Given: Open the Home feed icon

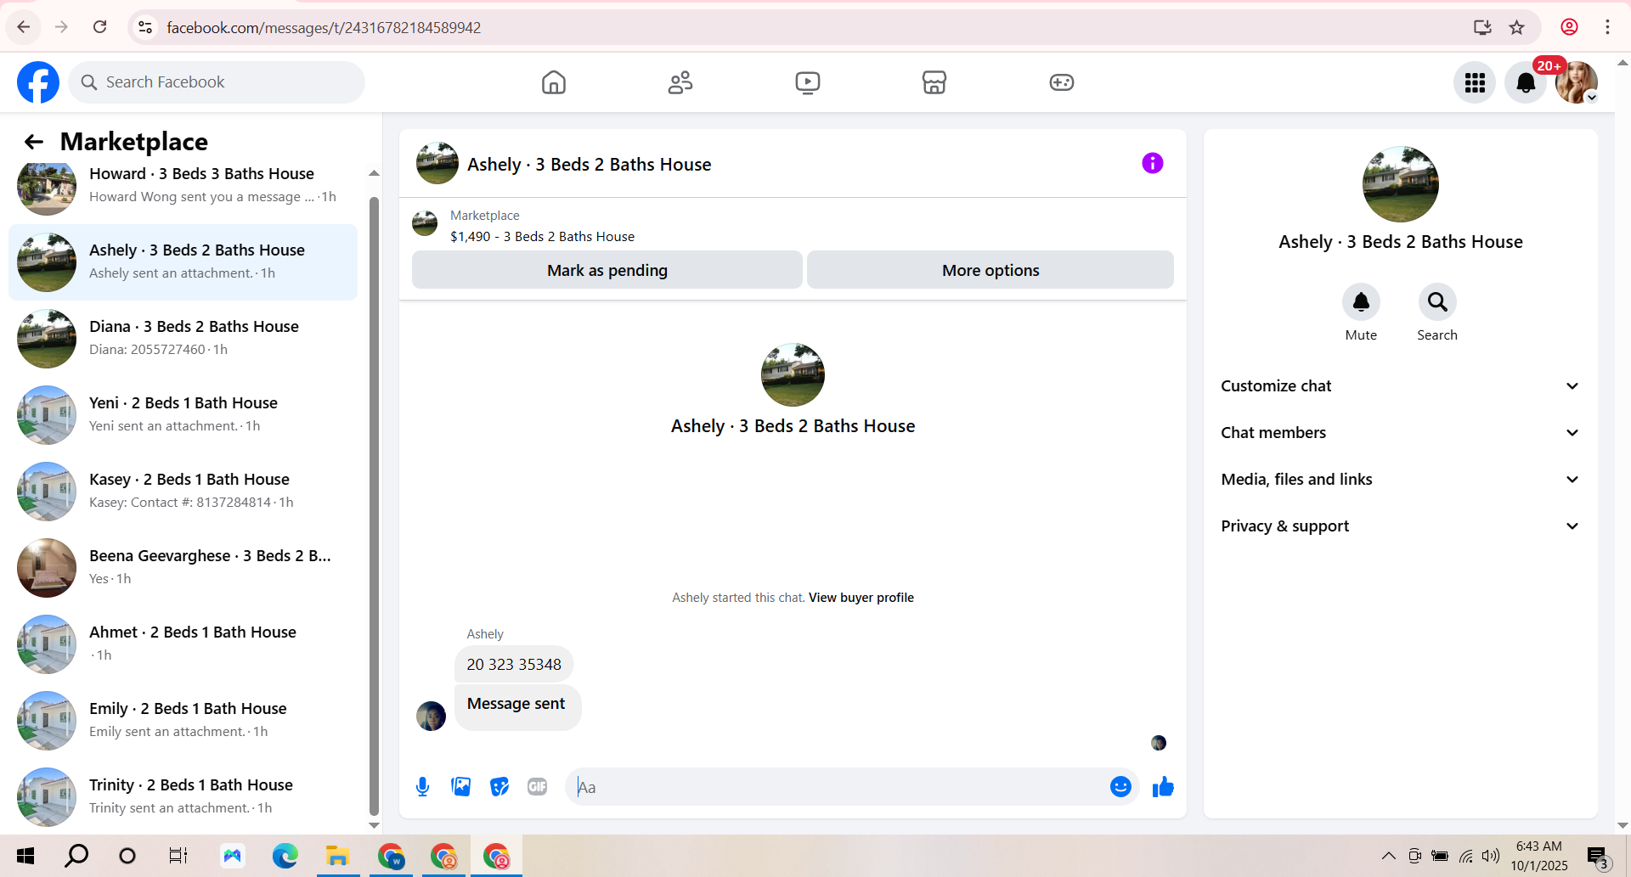Looking at the screenshot, I should pos(554,82).
